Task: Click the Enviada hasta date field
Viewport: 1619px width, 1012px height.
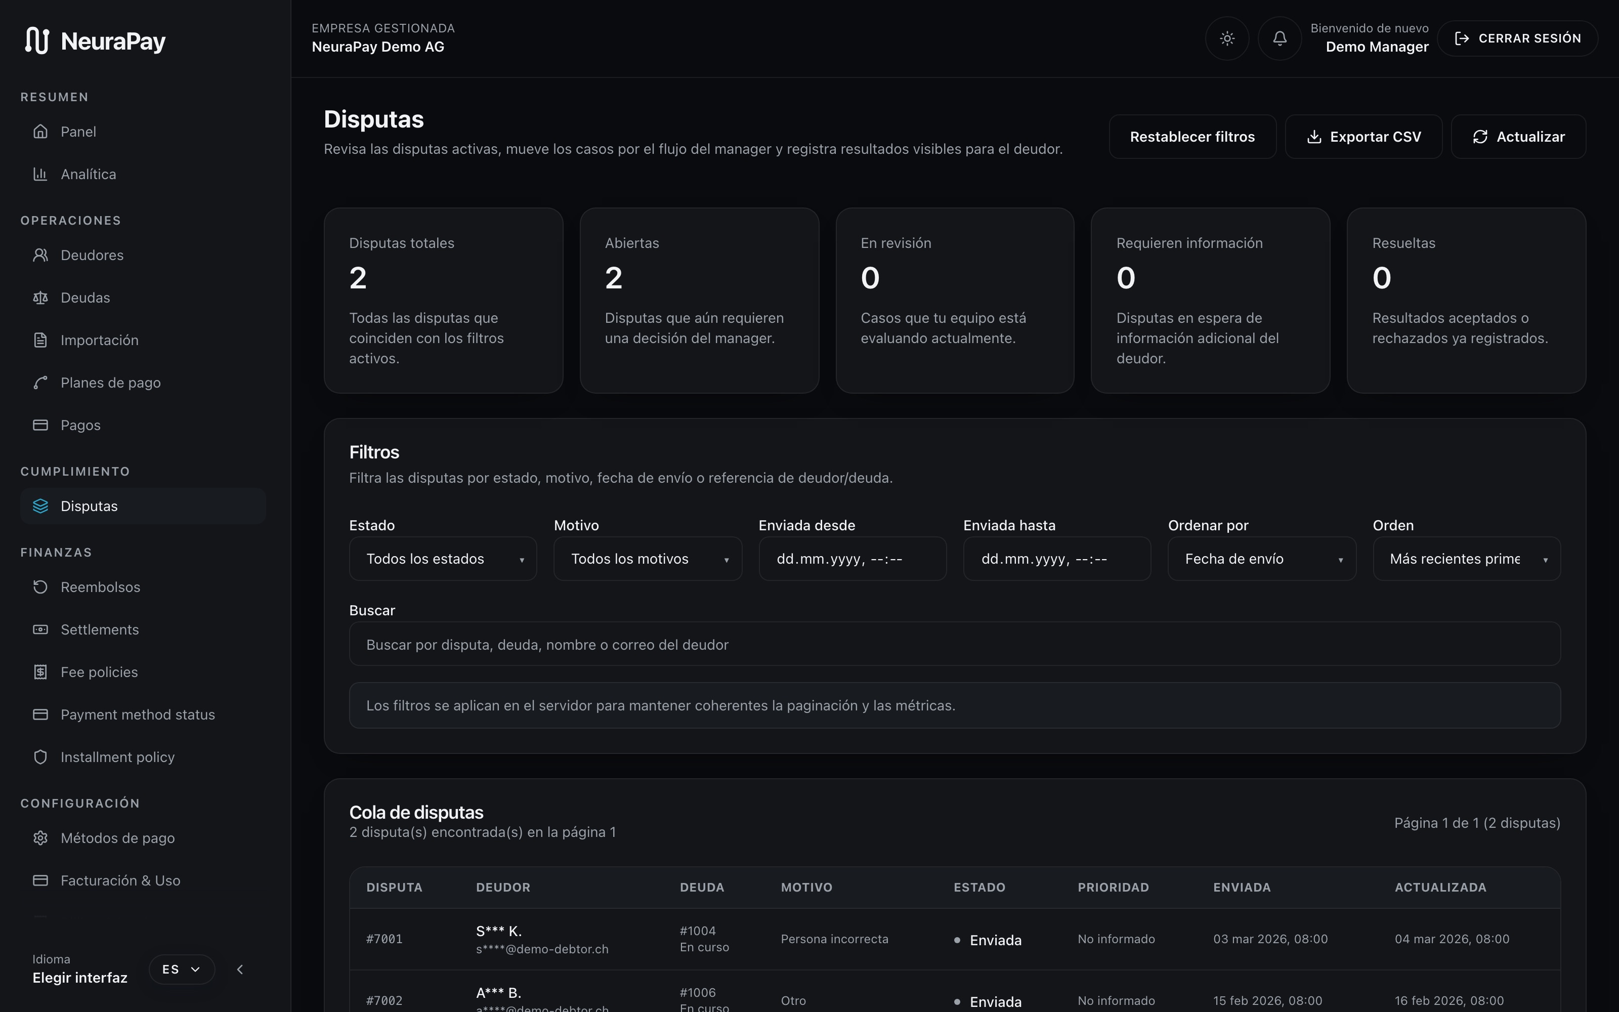Action: (1057, 559)
